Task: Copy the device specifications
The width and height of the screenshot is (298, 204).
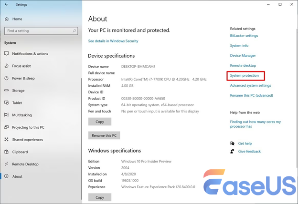Action: pos(100,122)
